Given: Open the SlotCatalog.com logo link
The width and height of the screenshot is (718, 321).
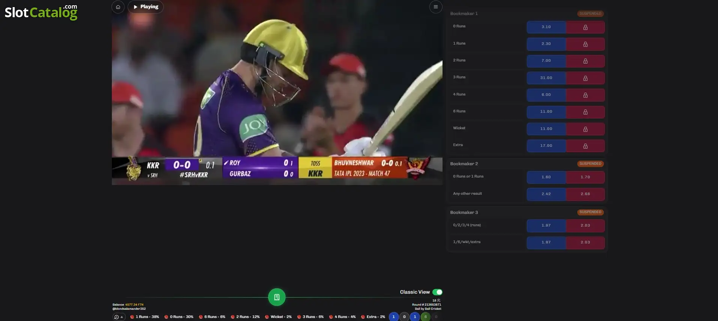Looking at the screenshot, I should 41,12.
